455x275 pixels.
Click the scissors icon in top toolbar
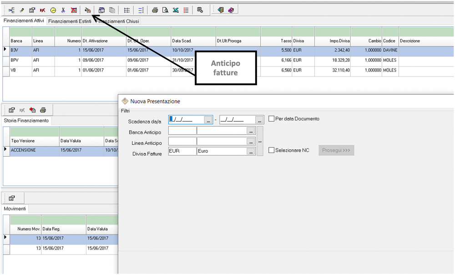[63, 10]
